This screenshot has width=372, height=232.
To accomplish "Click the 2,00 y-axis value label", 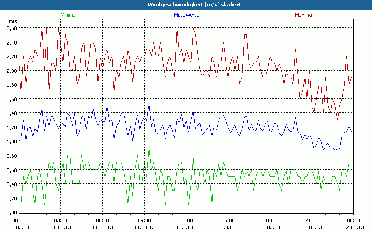I will pyautogui.click(x=12, y=71).
